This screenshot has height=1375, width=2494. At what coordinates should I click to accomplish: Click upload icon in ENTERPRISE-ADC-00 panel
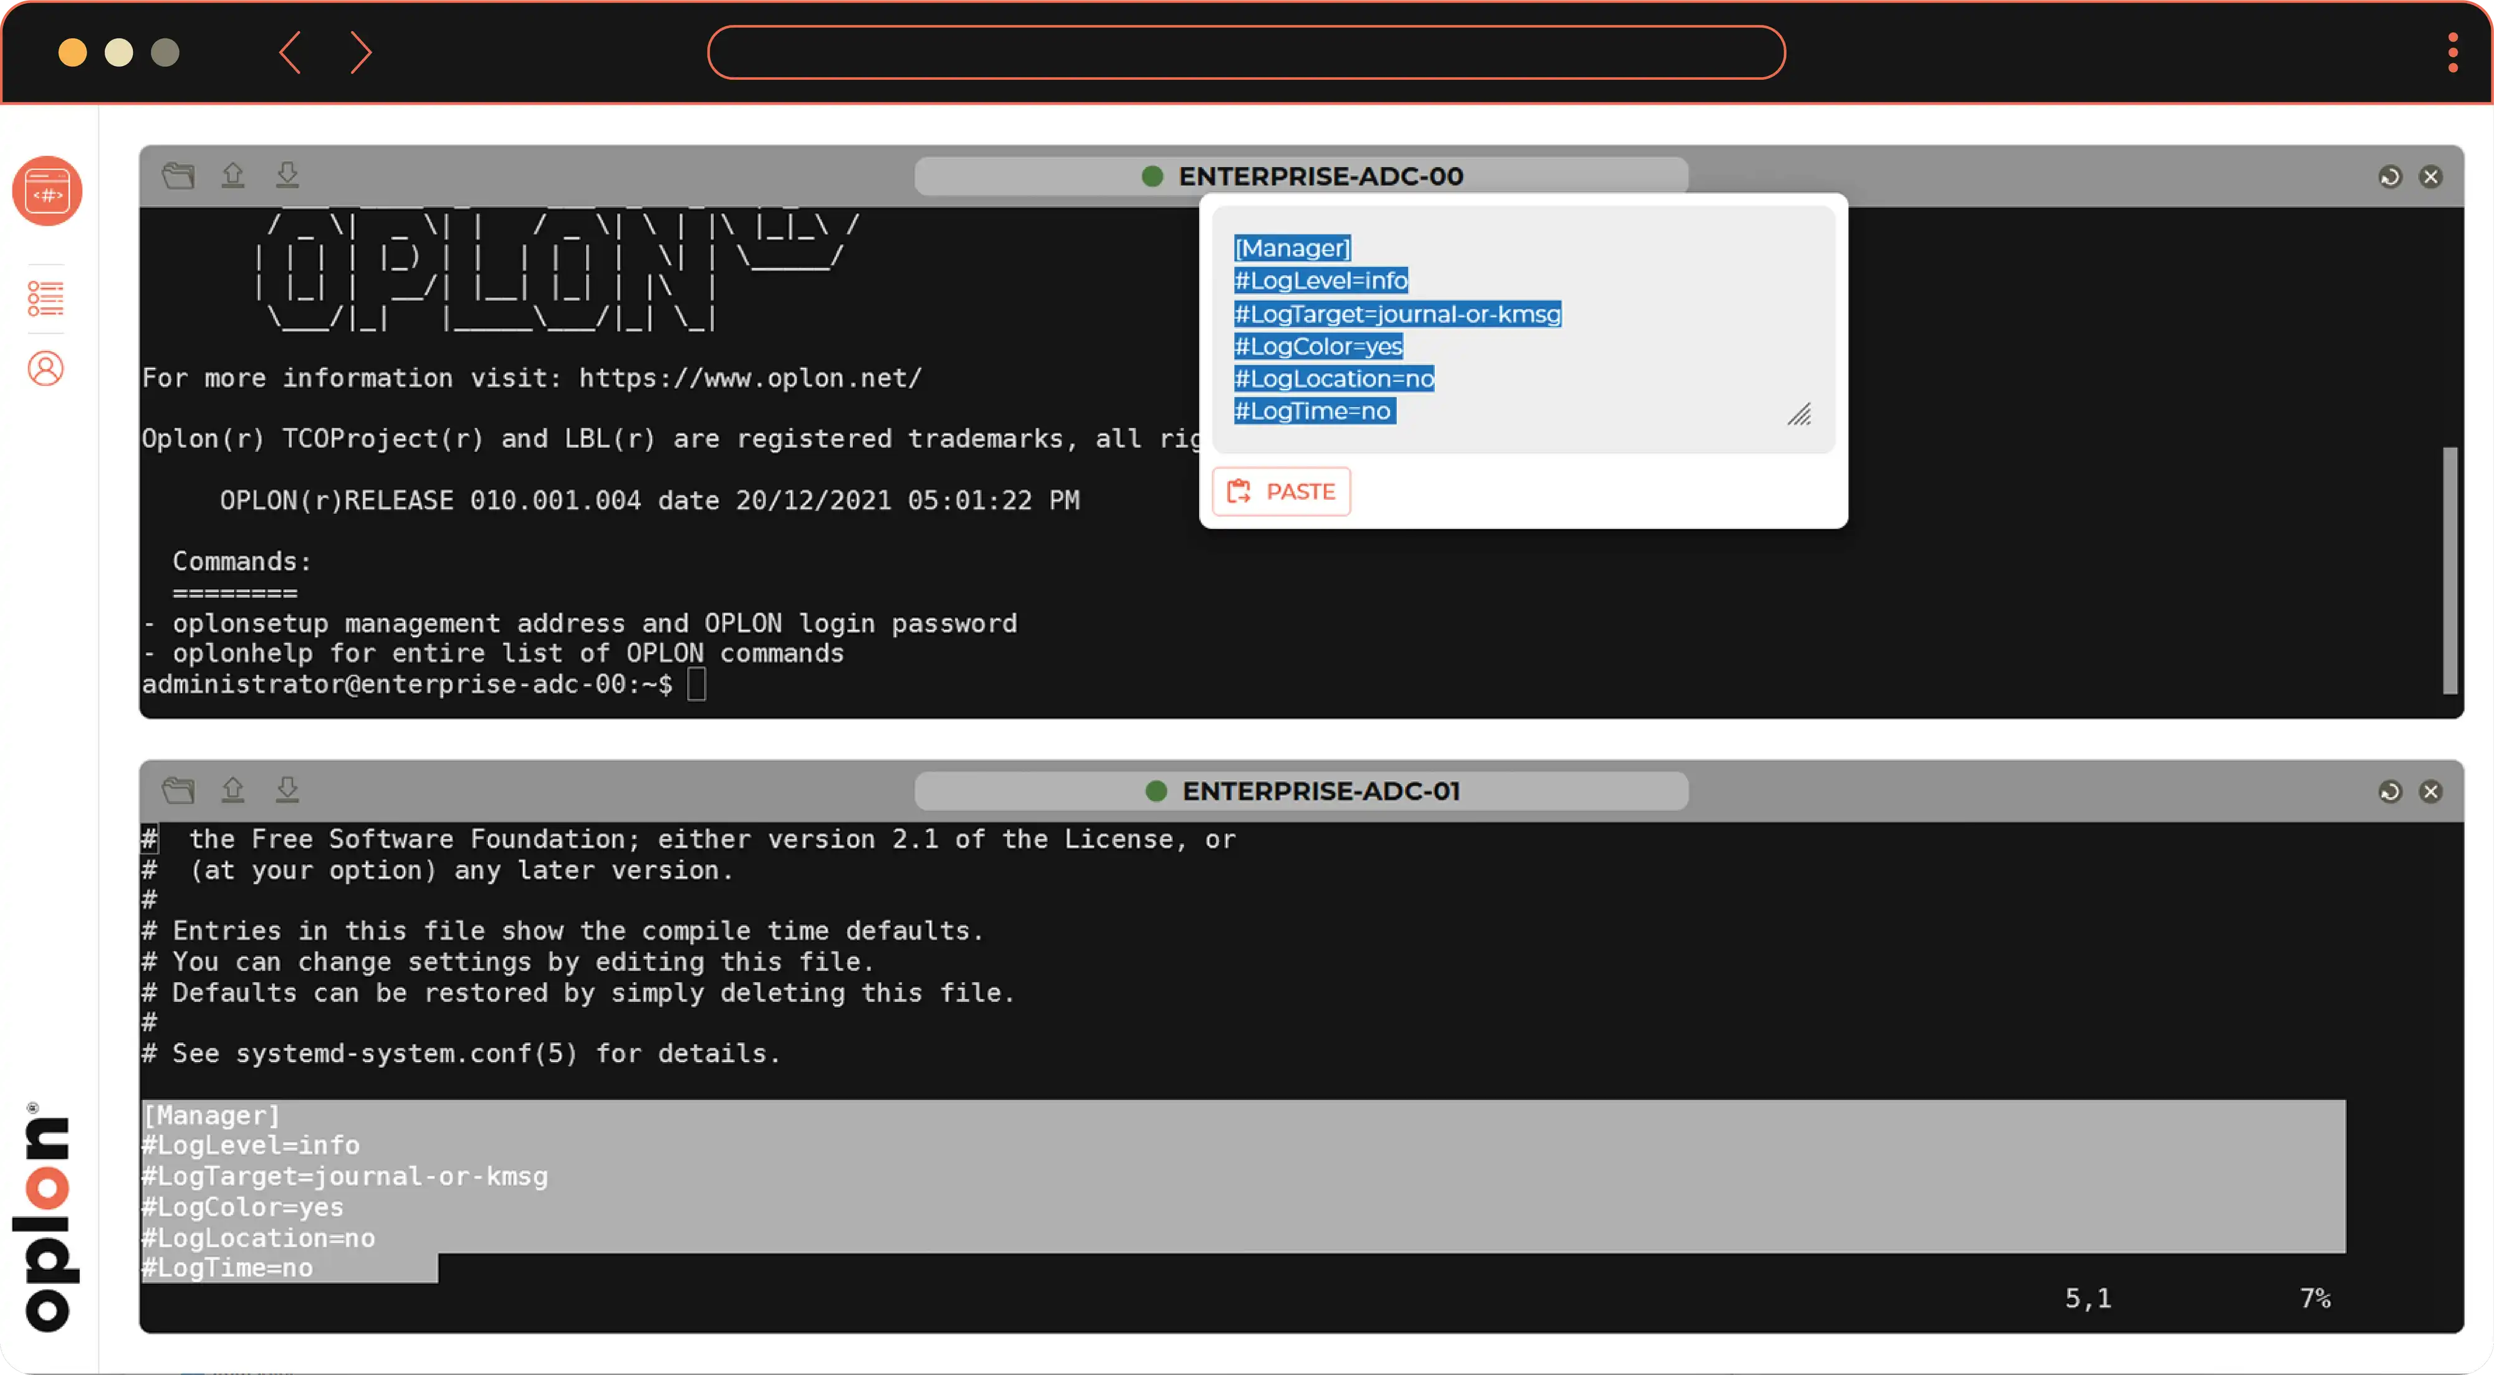click(233, 175)
